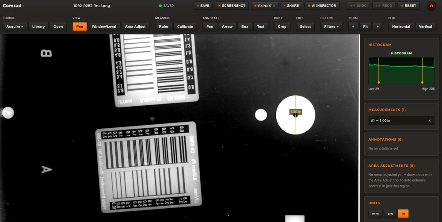Image resolution: width=442 pixels, height=222 pixels.
Task: Fit the image to the view
Action: [366, 27]
